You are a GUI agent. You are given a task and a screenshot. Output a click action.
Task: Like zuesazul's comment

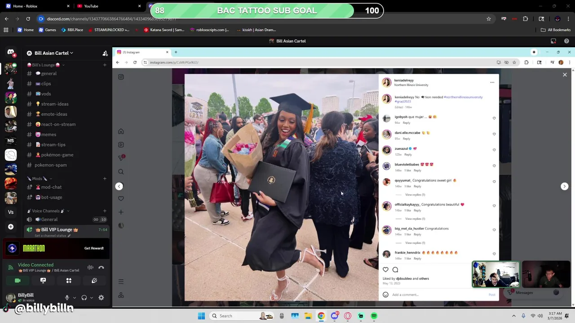tap(494, 150)
